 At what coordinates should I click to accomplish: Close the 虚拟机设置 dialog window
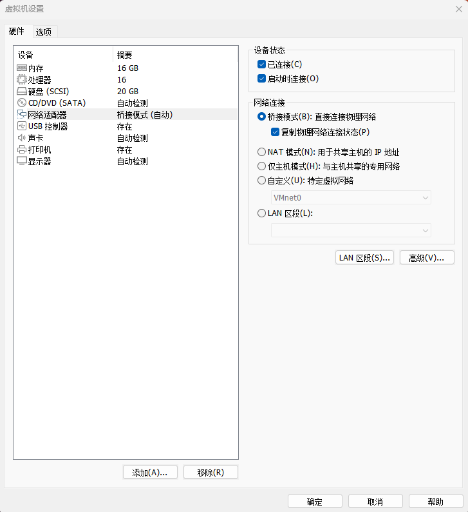(x=459, y=9)
